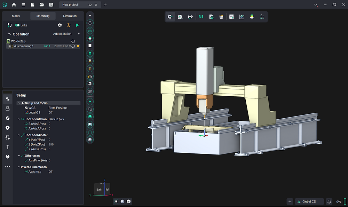Open project via folder icon
The width and height of the screenshot is (348, 207).
pyautogui.click(x=42, y=5)
